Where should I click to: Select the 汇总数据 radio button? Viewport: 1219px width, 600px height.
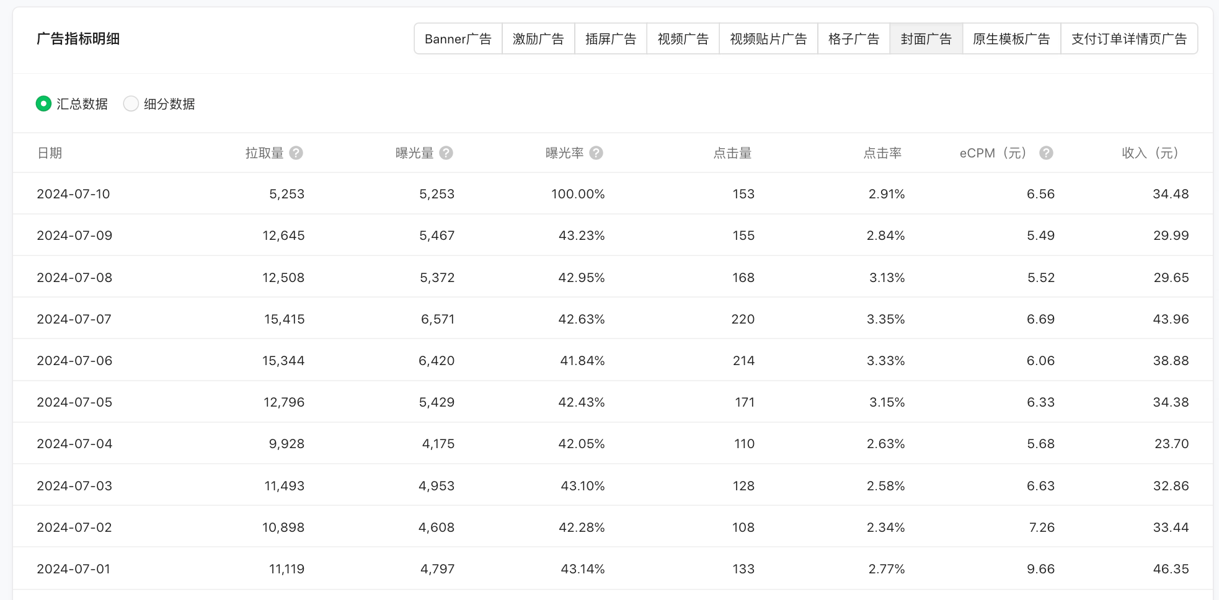[x=43, y=104]
